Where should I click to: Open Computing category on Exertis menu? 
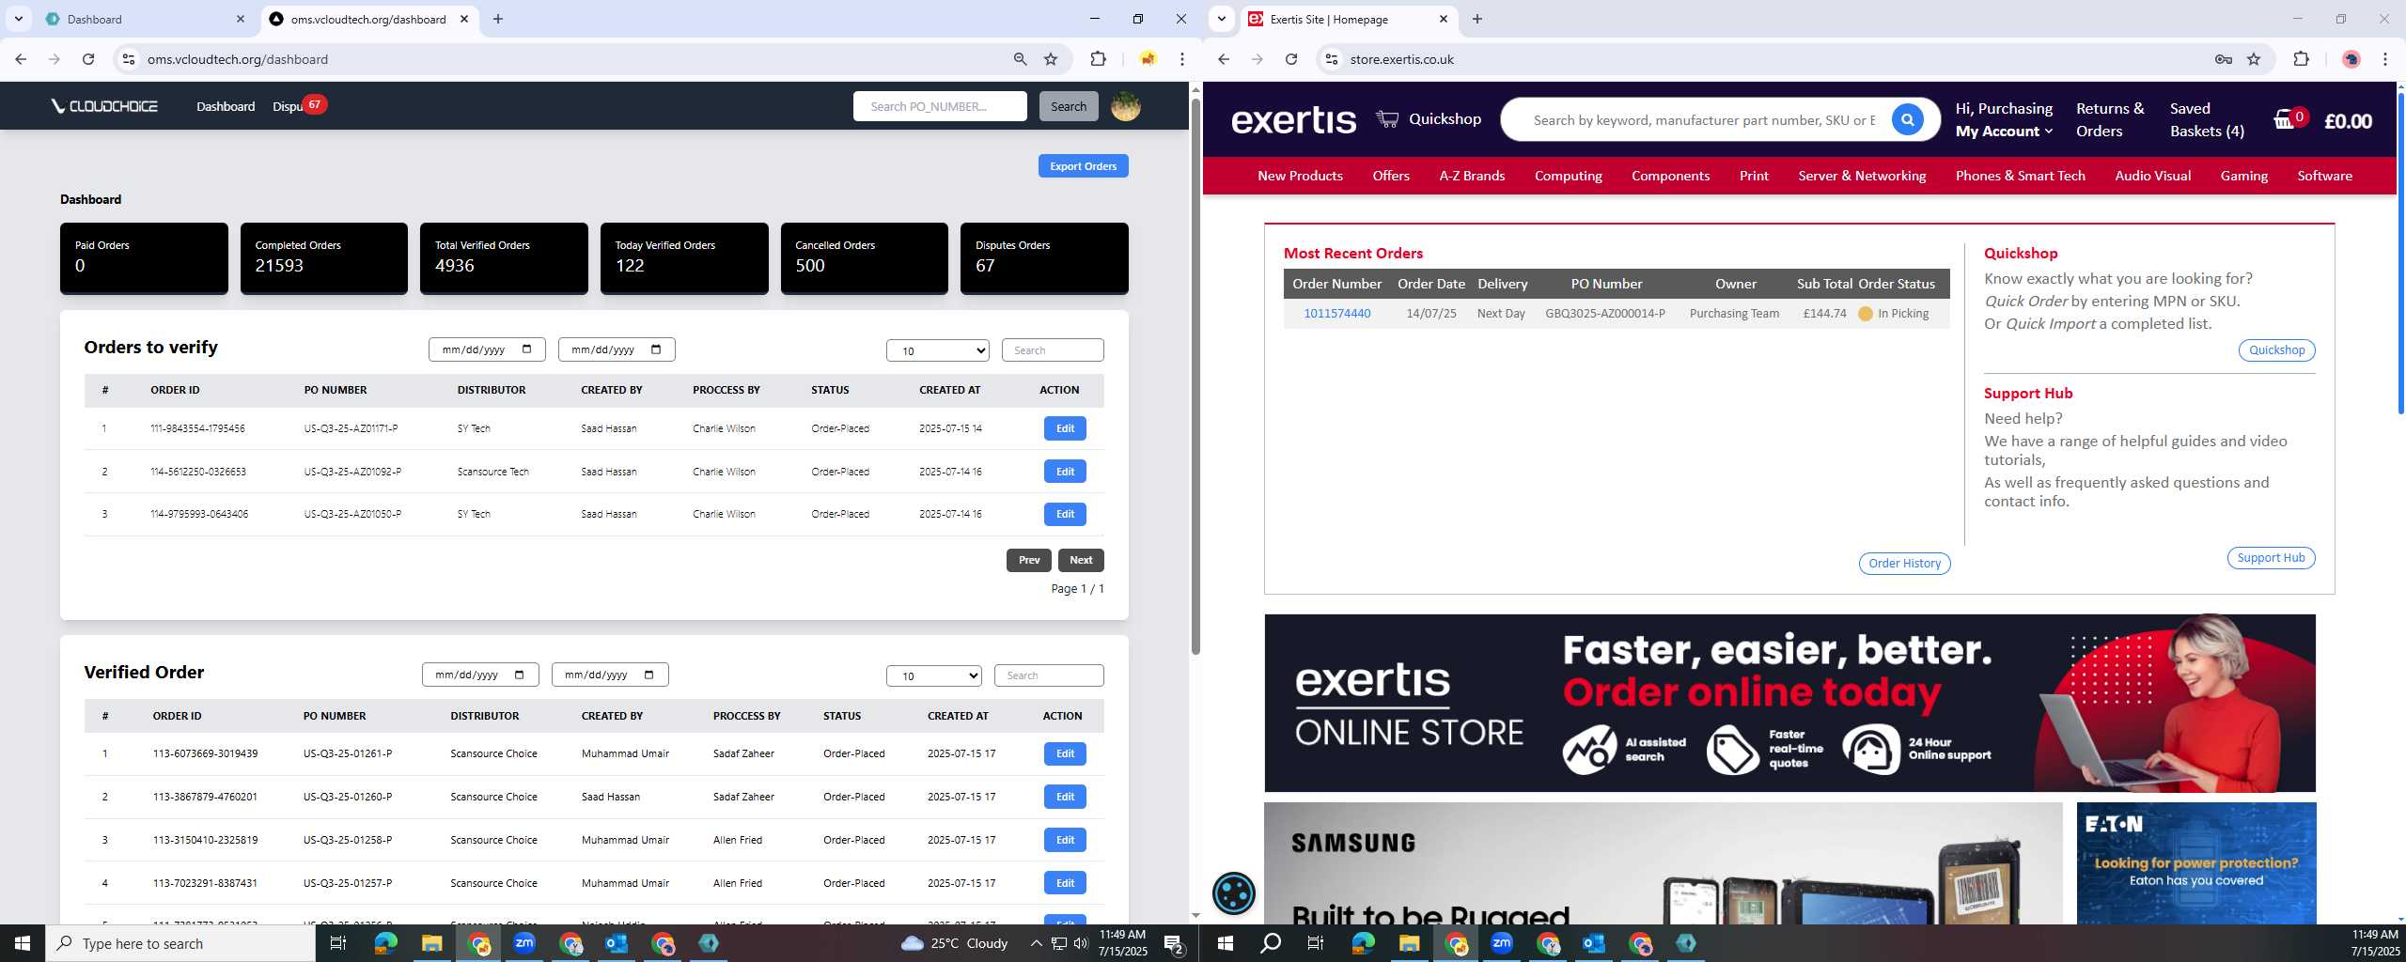[x=1568, y=176]
